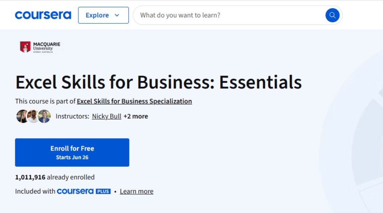Click the Nicky Bull instructor link

[106, 116]
